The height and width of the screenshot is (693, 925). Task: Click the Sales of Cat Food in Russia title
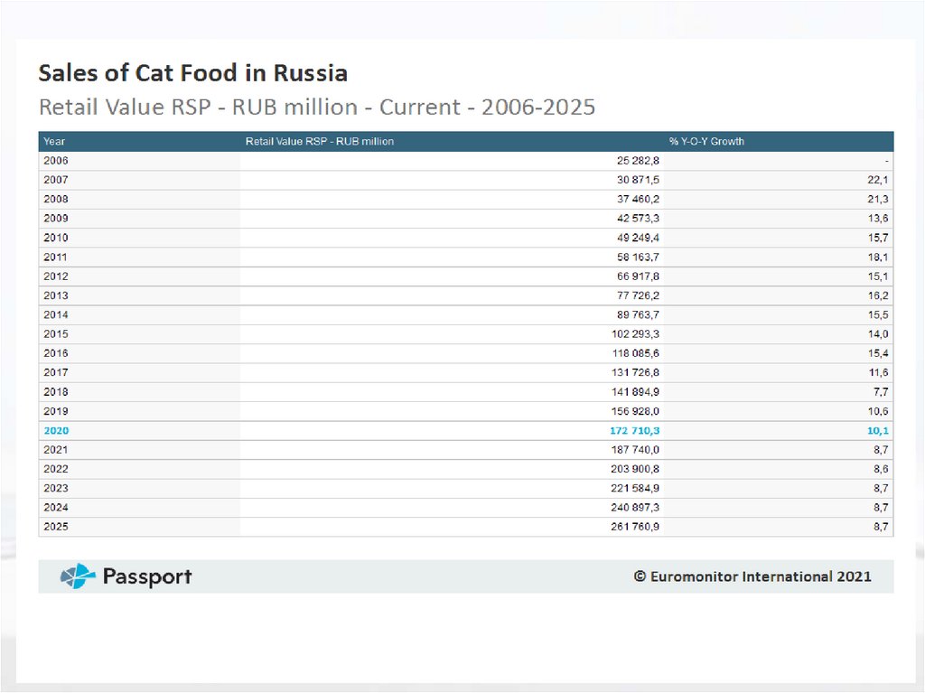192,72
